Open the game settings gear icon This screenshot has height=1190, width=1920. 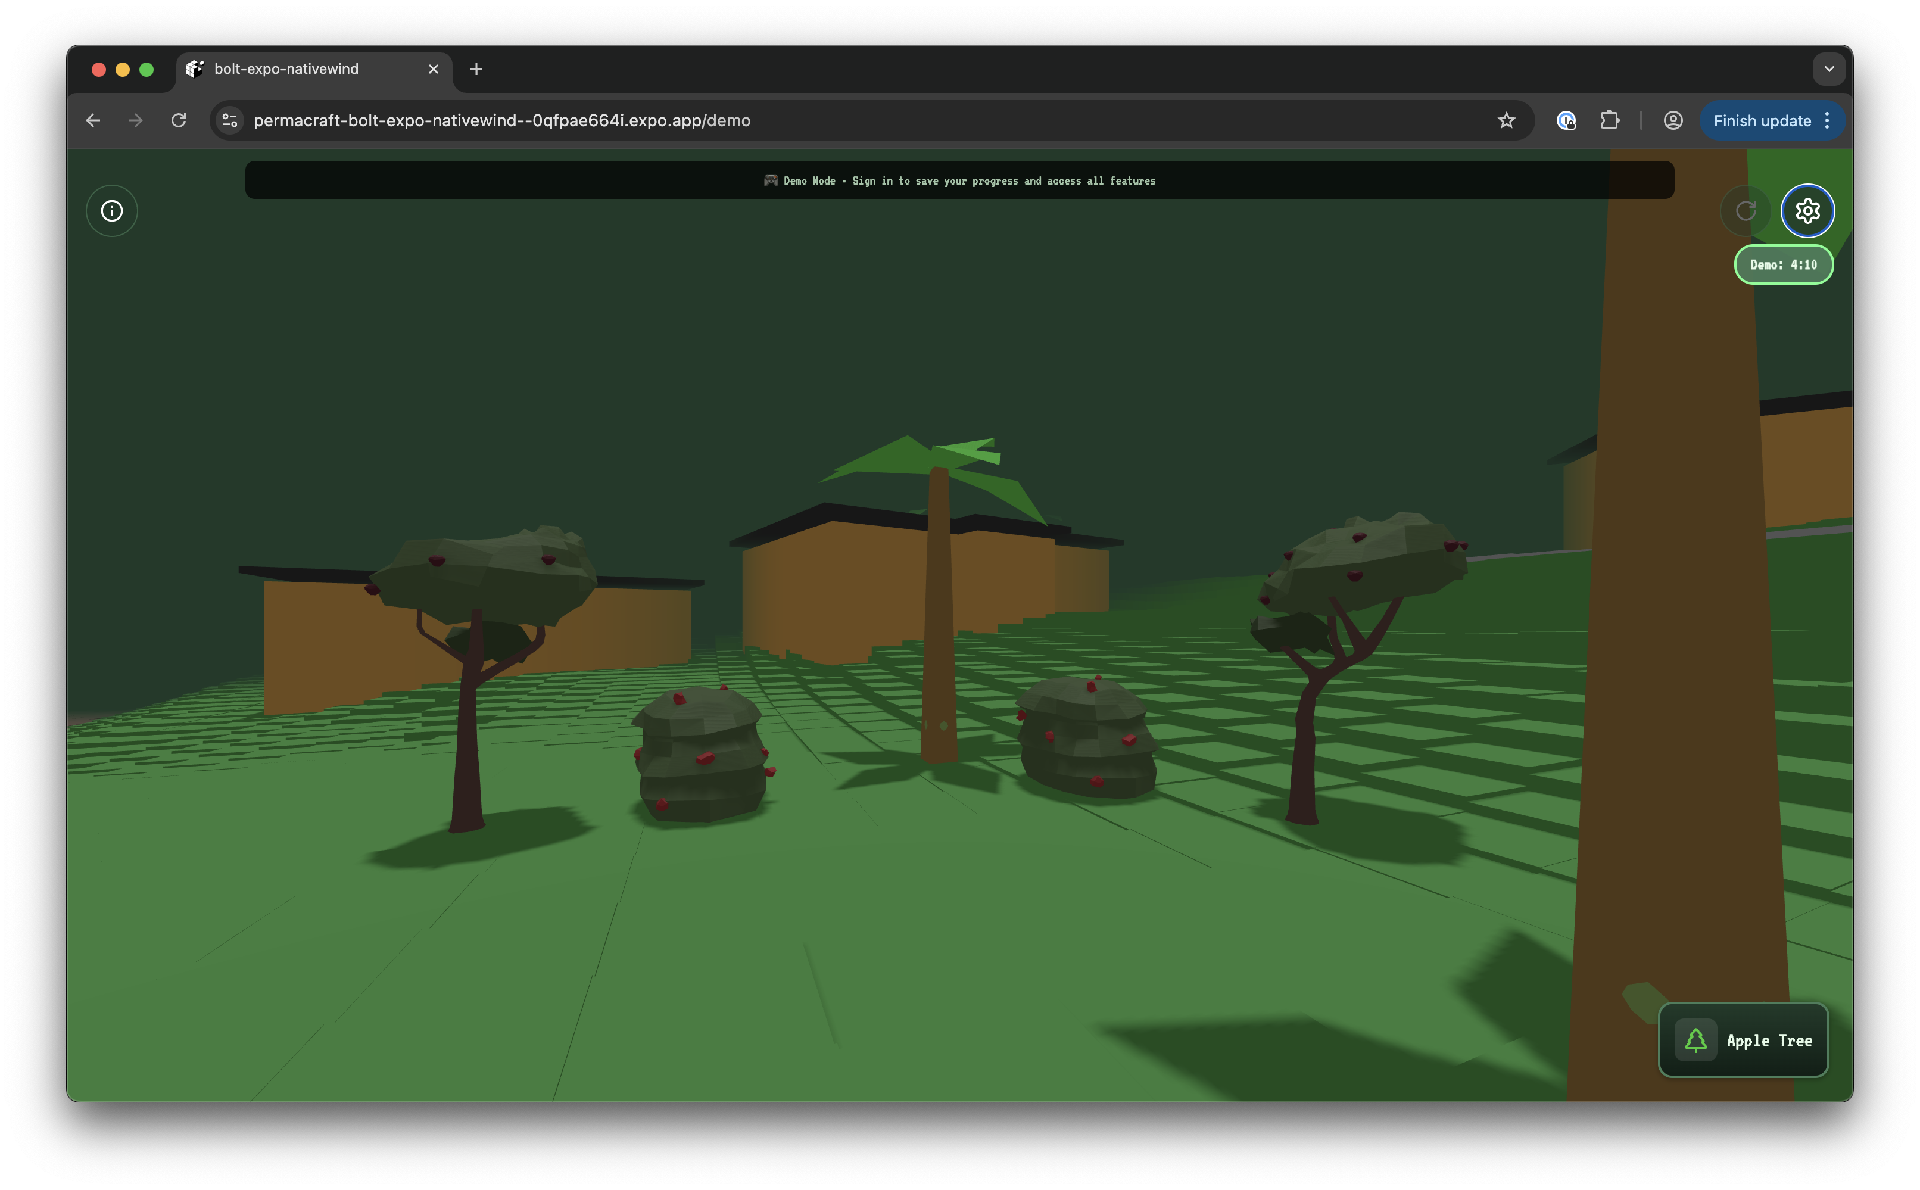(1807, 211)
